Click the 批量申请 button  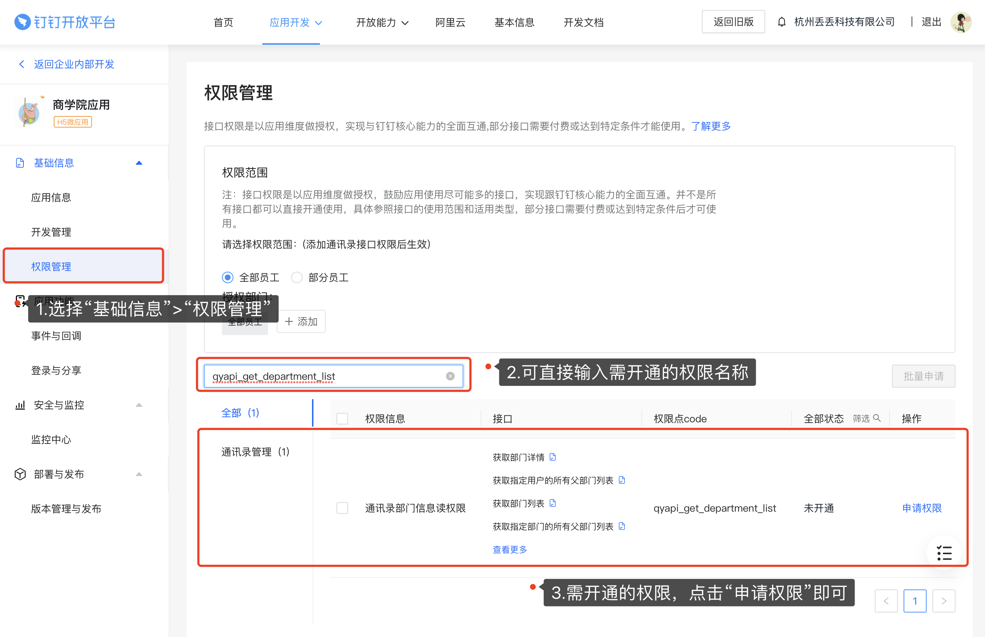point(923,376)
